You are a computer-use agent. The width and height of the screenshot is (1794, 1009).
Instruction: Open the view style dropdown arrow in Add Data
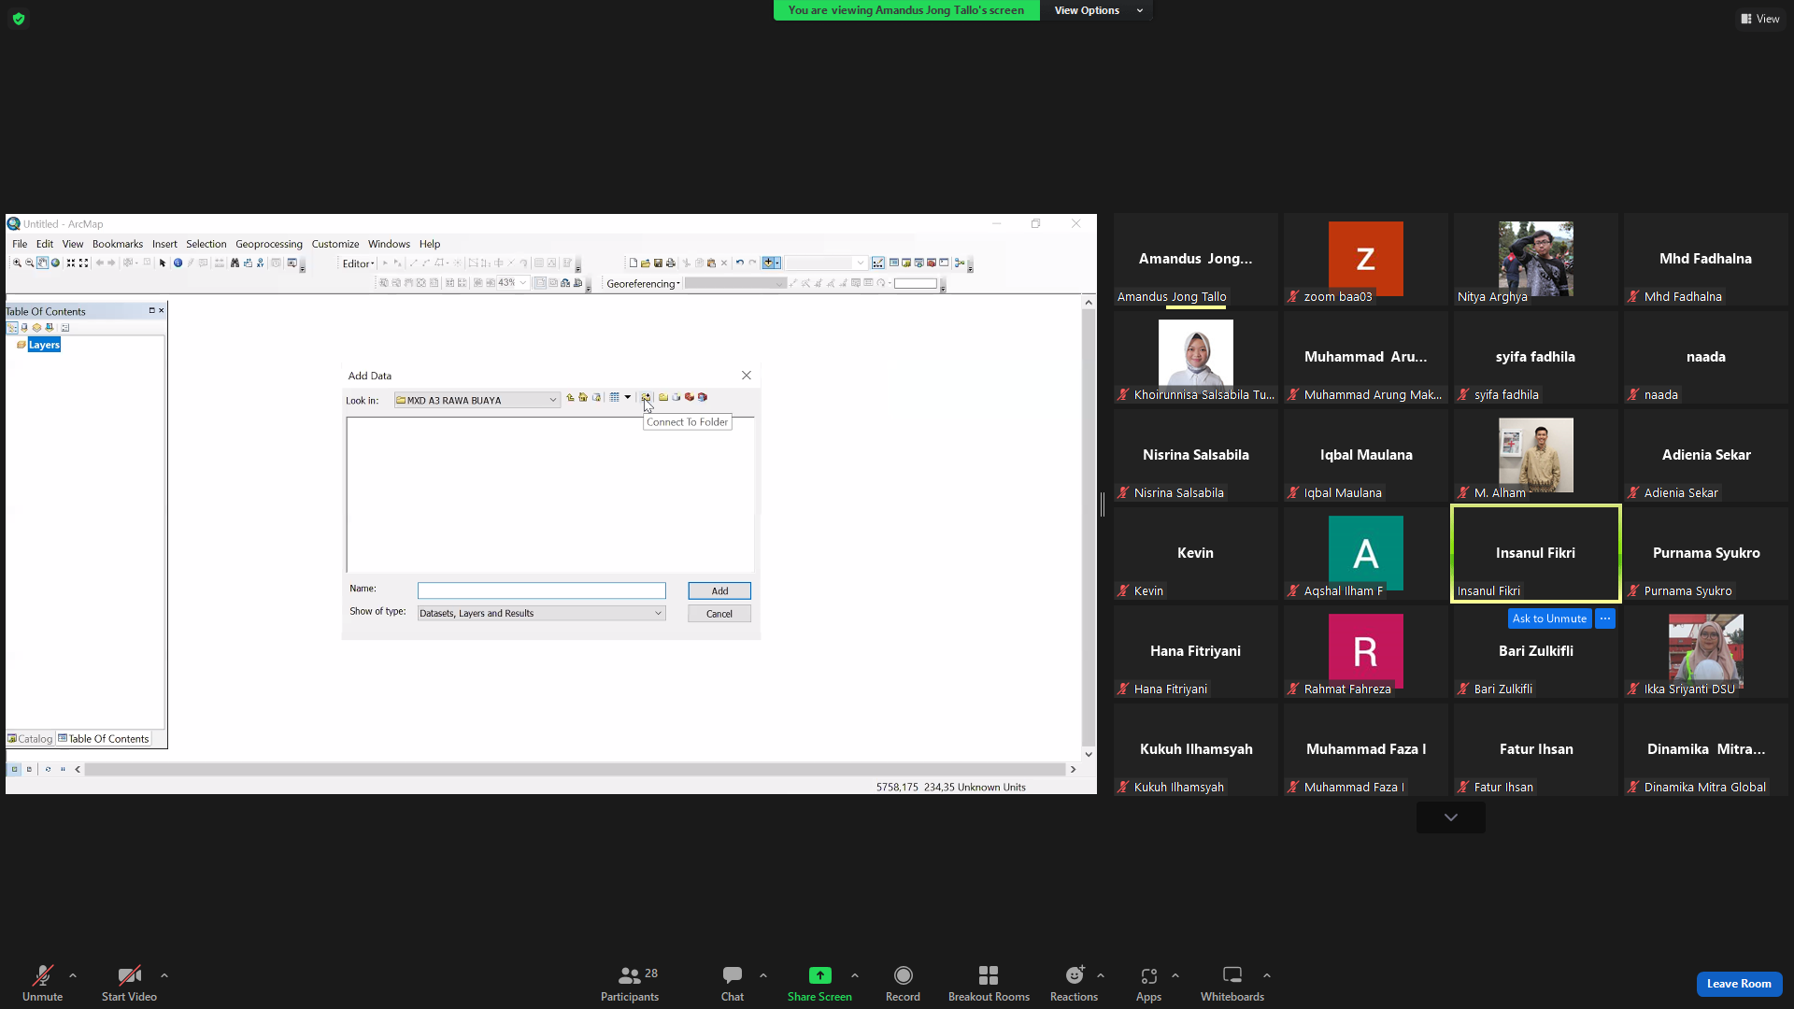pyautogui.click(x=628, y=398)
